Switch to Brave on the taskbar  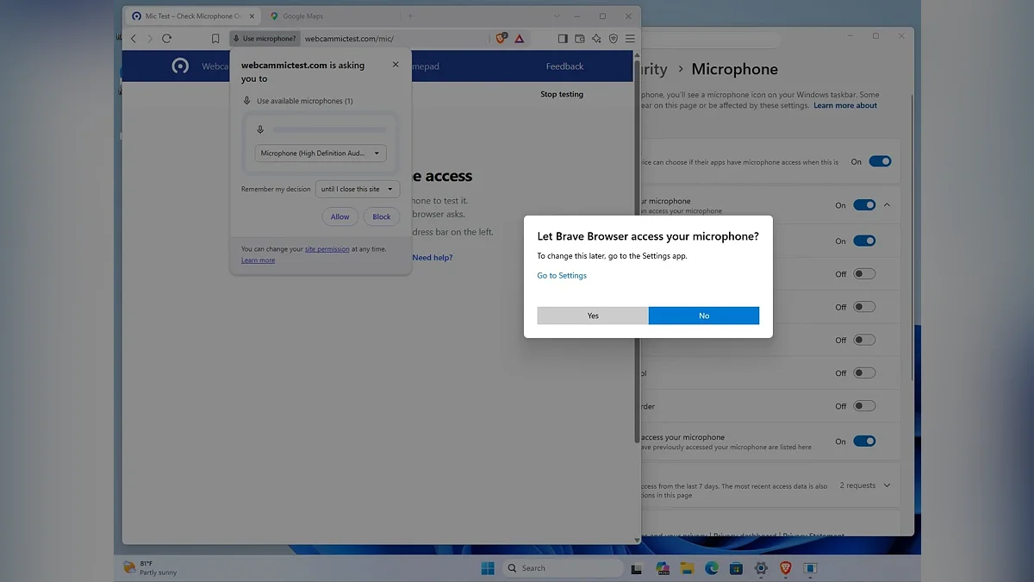(x=785, y=568)
